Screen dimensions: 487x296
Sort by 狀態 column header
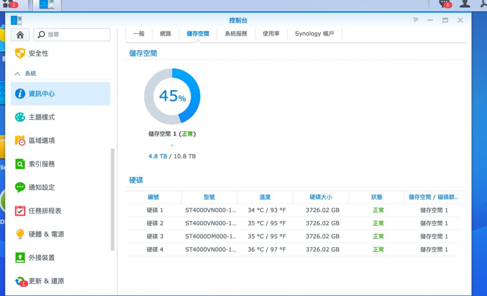tap(377, 197)
